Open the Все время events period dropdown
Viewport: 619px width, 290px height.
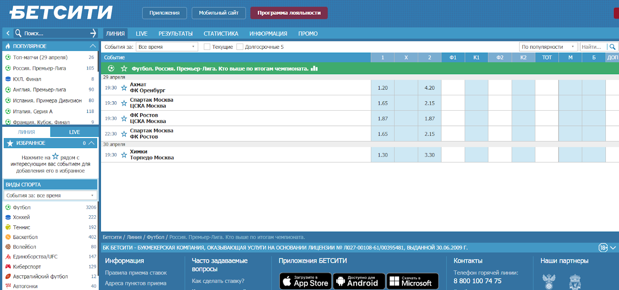(x=167, y=47)
